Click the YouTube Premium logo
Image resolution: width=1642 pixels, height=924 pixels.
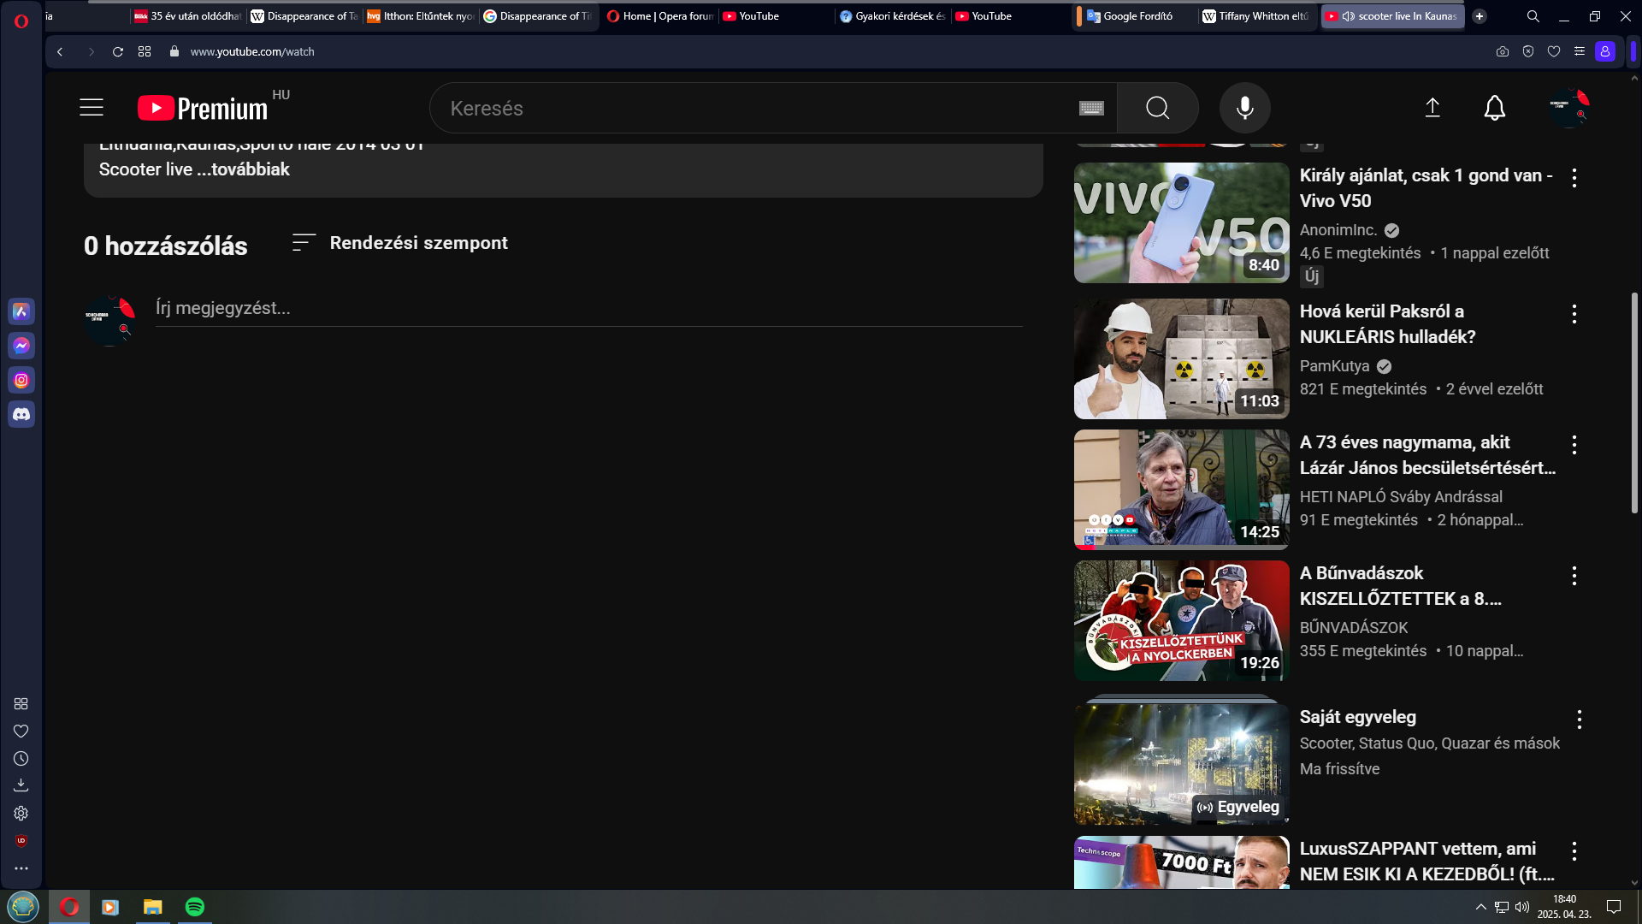point(203,109)
